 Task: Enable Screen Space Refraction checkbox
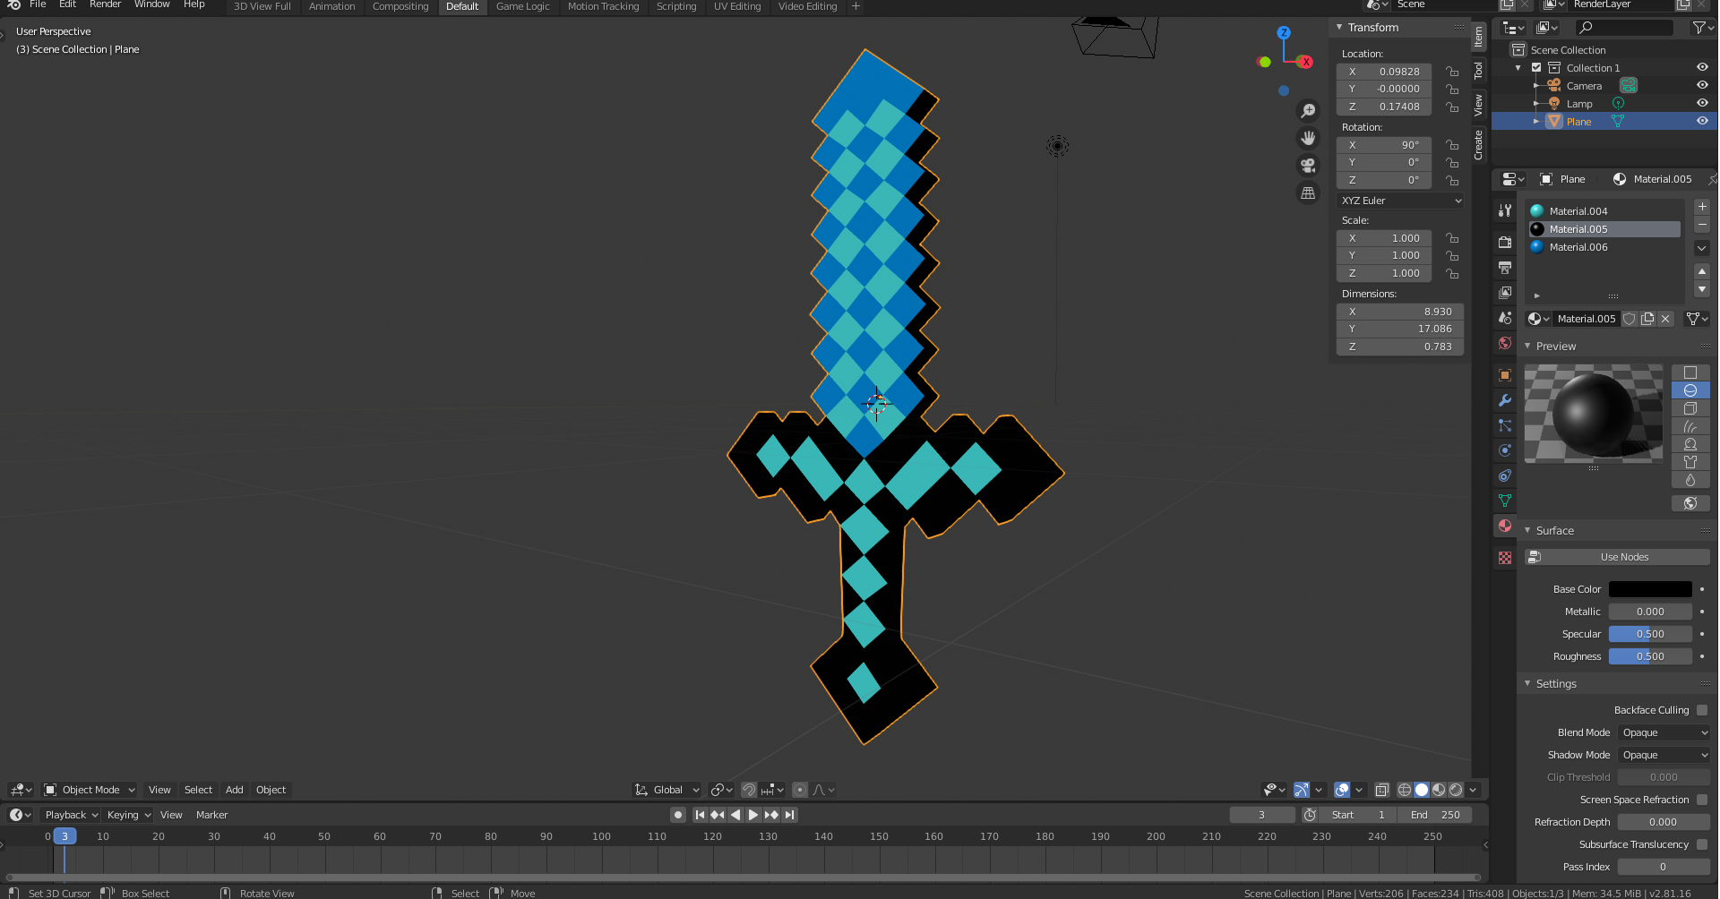coord(1702,800)
